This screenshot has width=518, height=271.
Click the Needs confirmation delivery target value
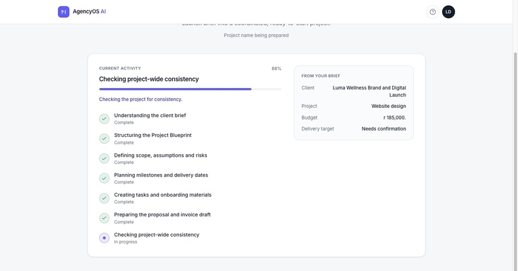pyautogui.click(x=384, y=128)
